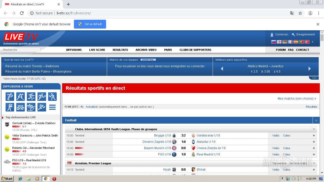Open media player from taskbar
Viewport: 324px width, 182px height.
pyautogui.click(x=37, y=179)
